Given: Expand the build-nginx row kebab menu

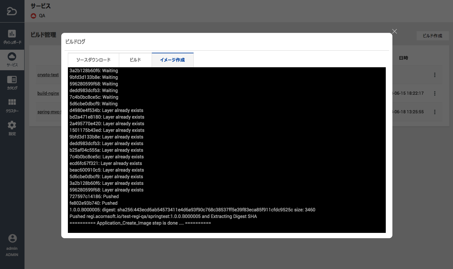Looking at the screenshot, I should 435,94.
